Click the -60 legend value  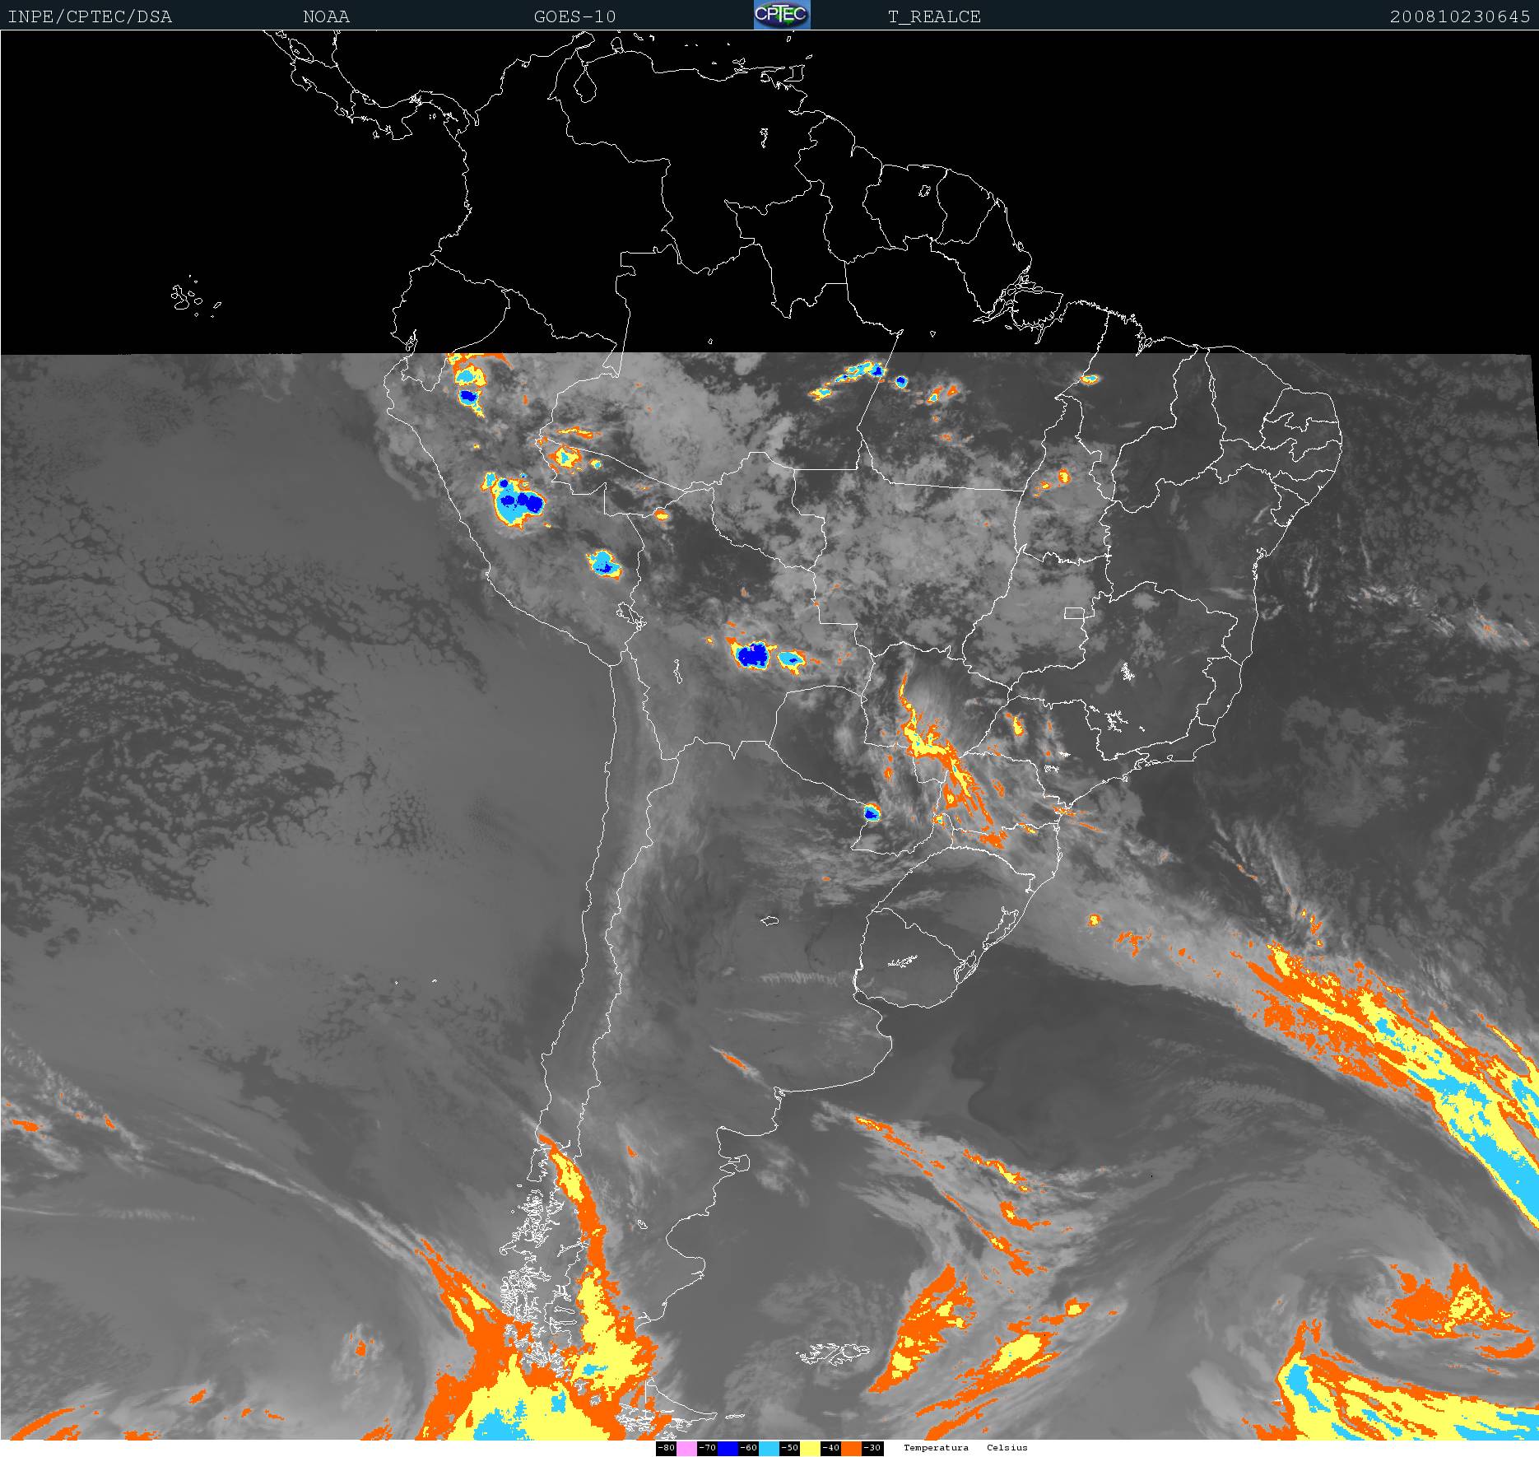tap(748, 1448)
